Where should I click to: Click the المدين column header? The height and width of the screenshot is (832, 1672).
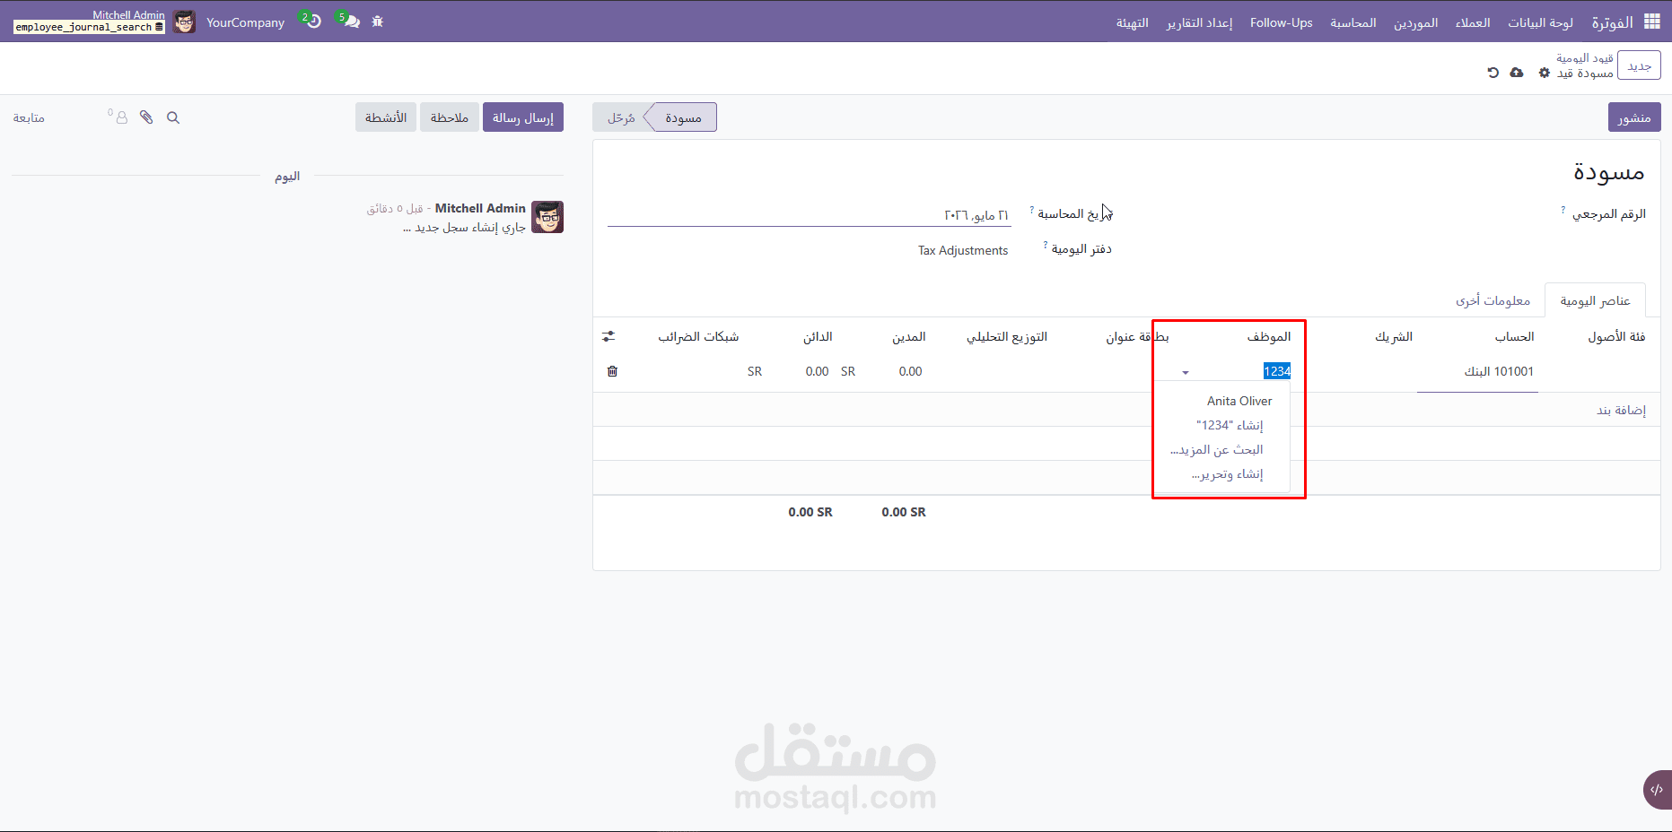pos(908,336)
